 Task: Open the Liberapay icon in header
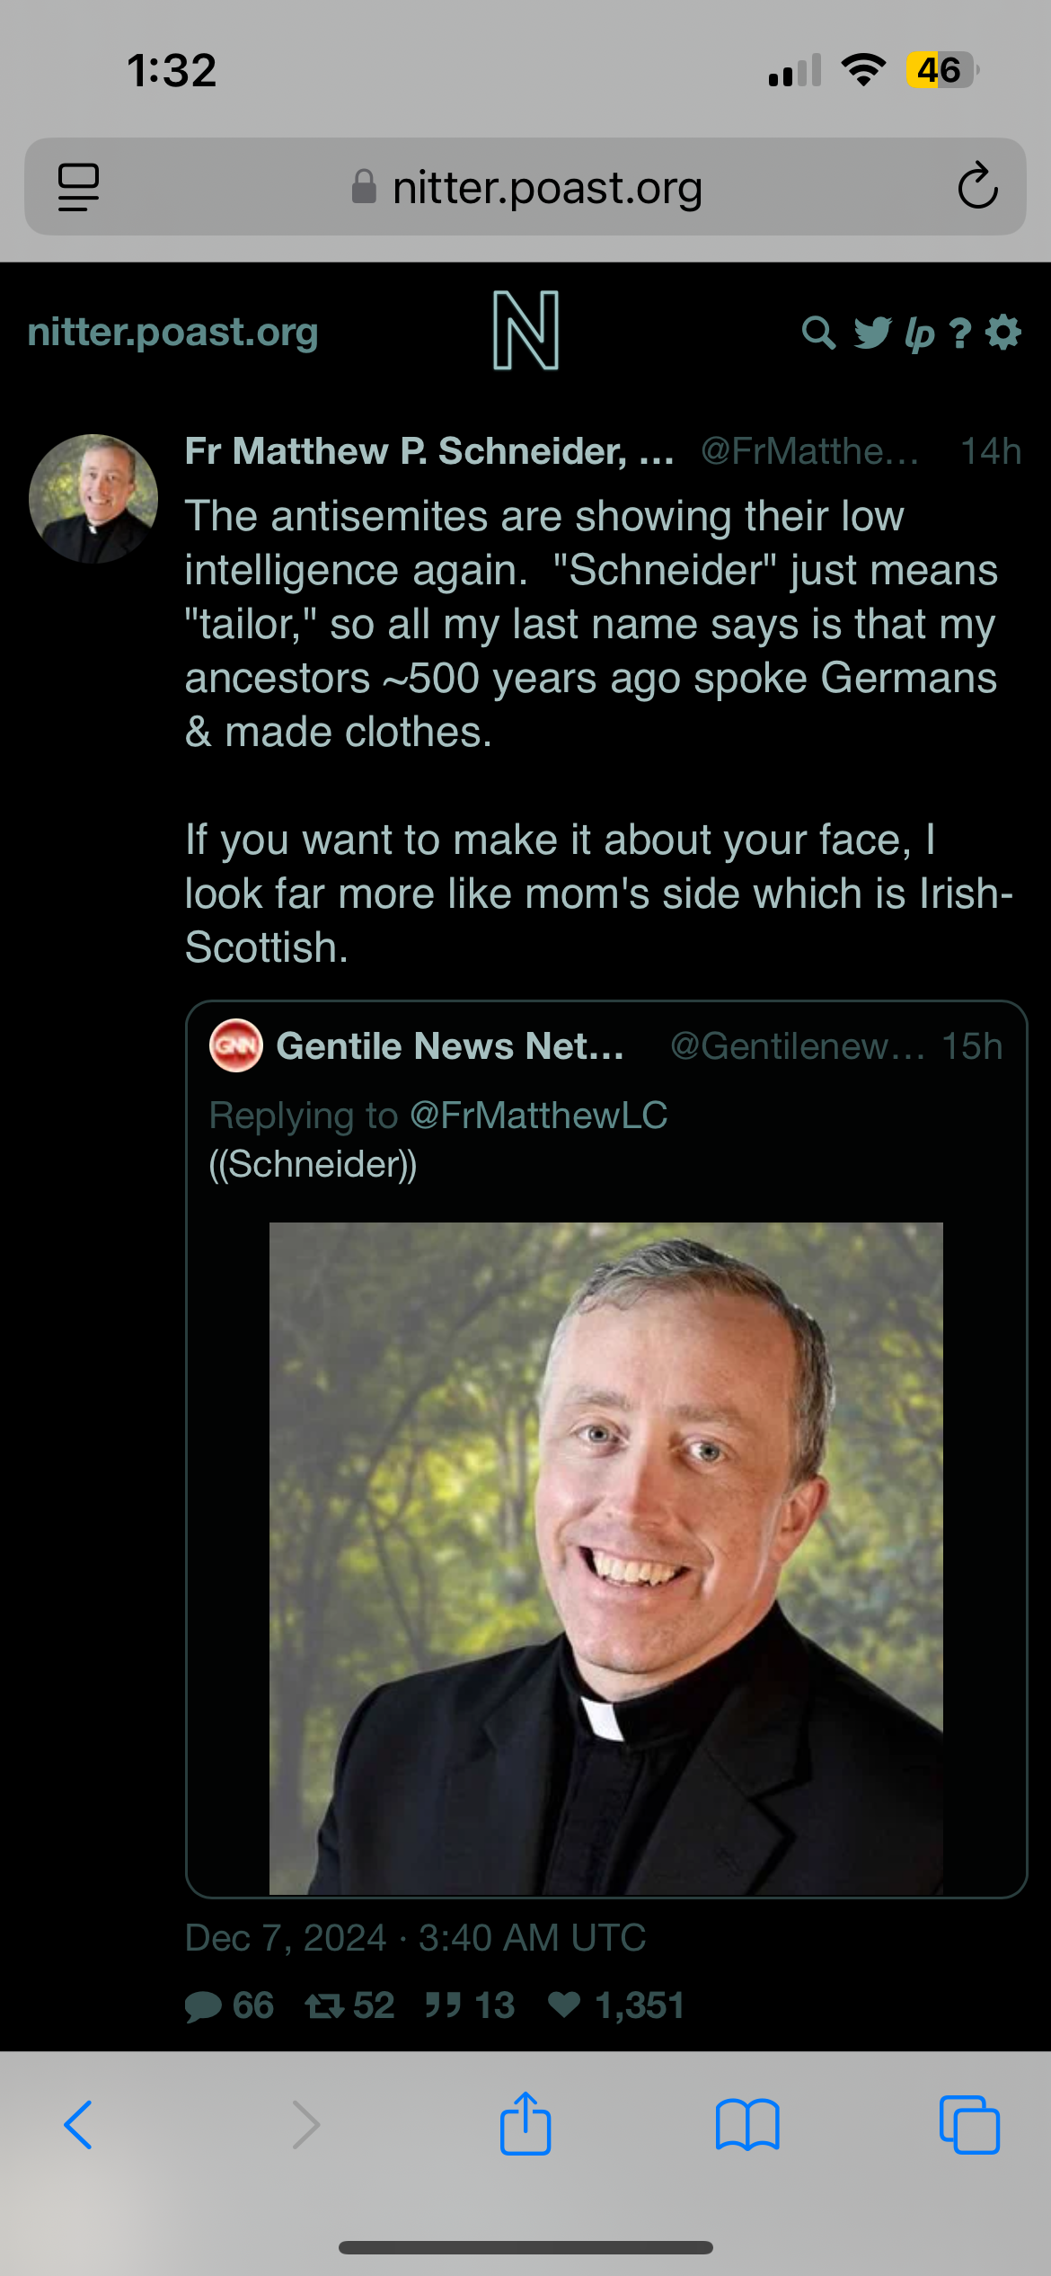(x=920, y=333)
